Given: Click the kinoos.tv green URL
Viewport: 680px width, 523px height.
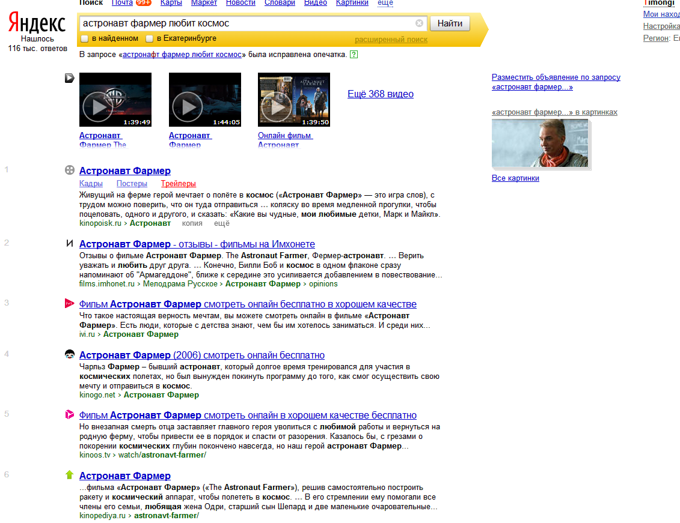Looking at the screenshot, I should click(95, 455).
